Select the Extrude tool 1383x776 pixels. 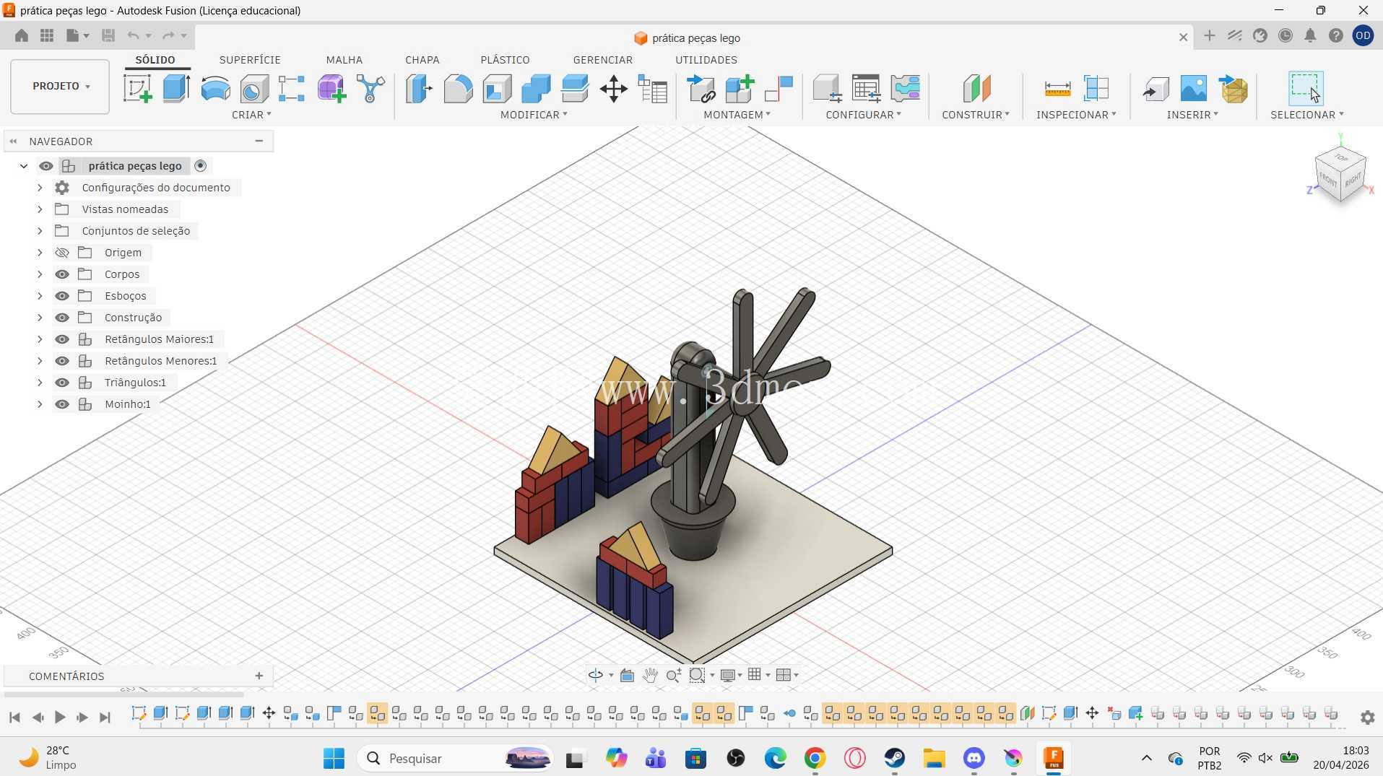[x=175, y=89]
